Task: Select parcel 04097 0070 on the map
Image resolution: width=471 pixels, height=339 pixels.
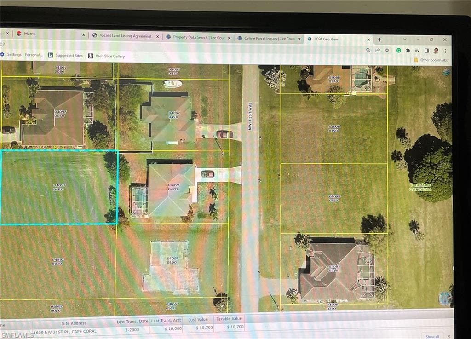Action: point(60,114)
